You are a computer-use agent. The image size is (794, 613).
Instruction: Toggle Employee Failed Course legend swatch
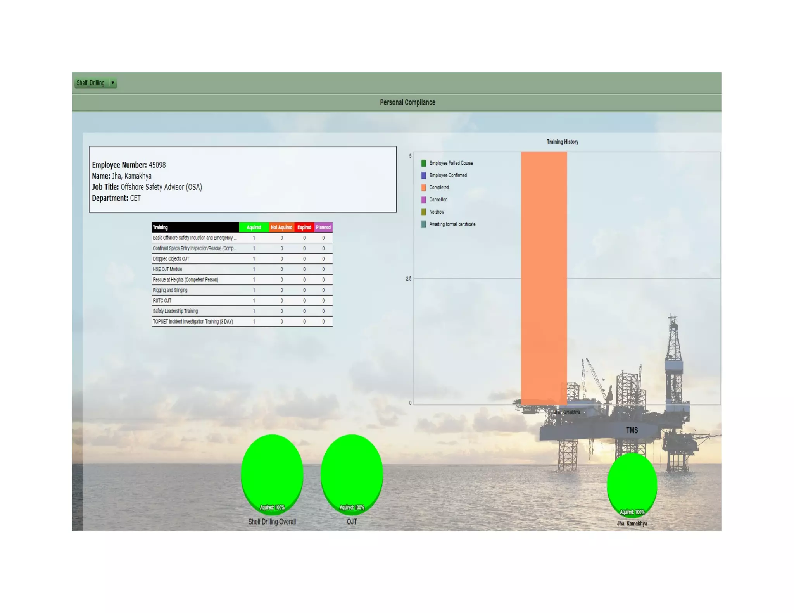coord(423,163)
